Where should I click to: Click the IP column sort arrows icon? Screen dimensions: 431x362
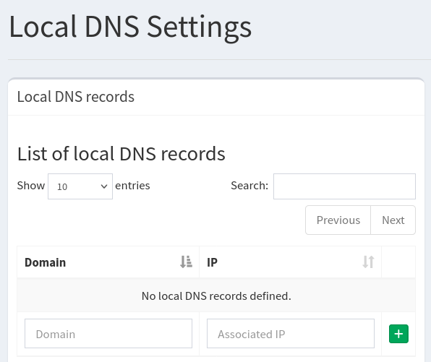[x=368, y=262]
